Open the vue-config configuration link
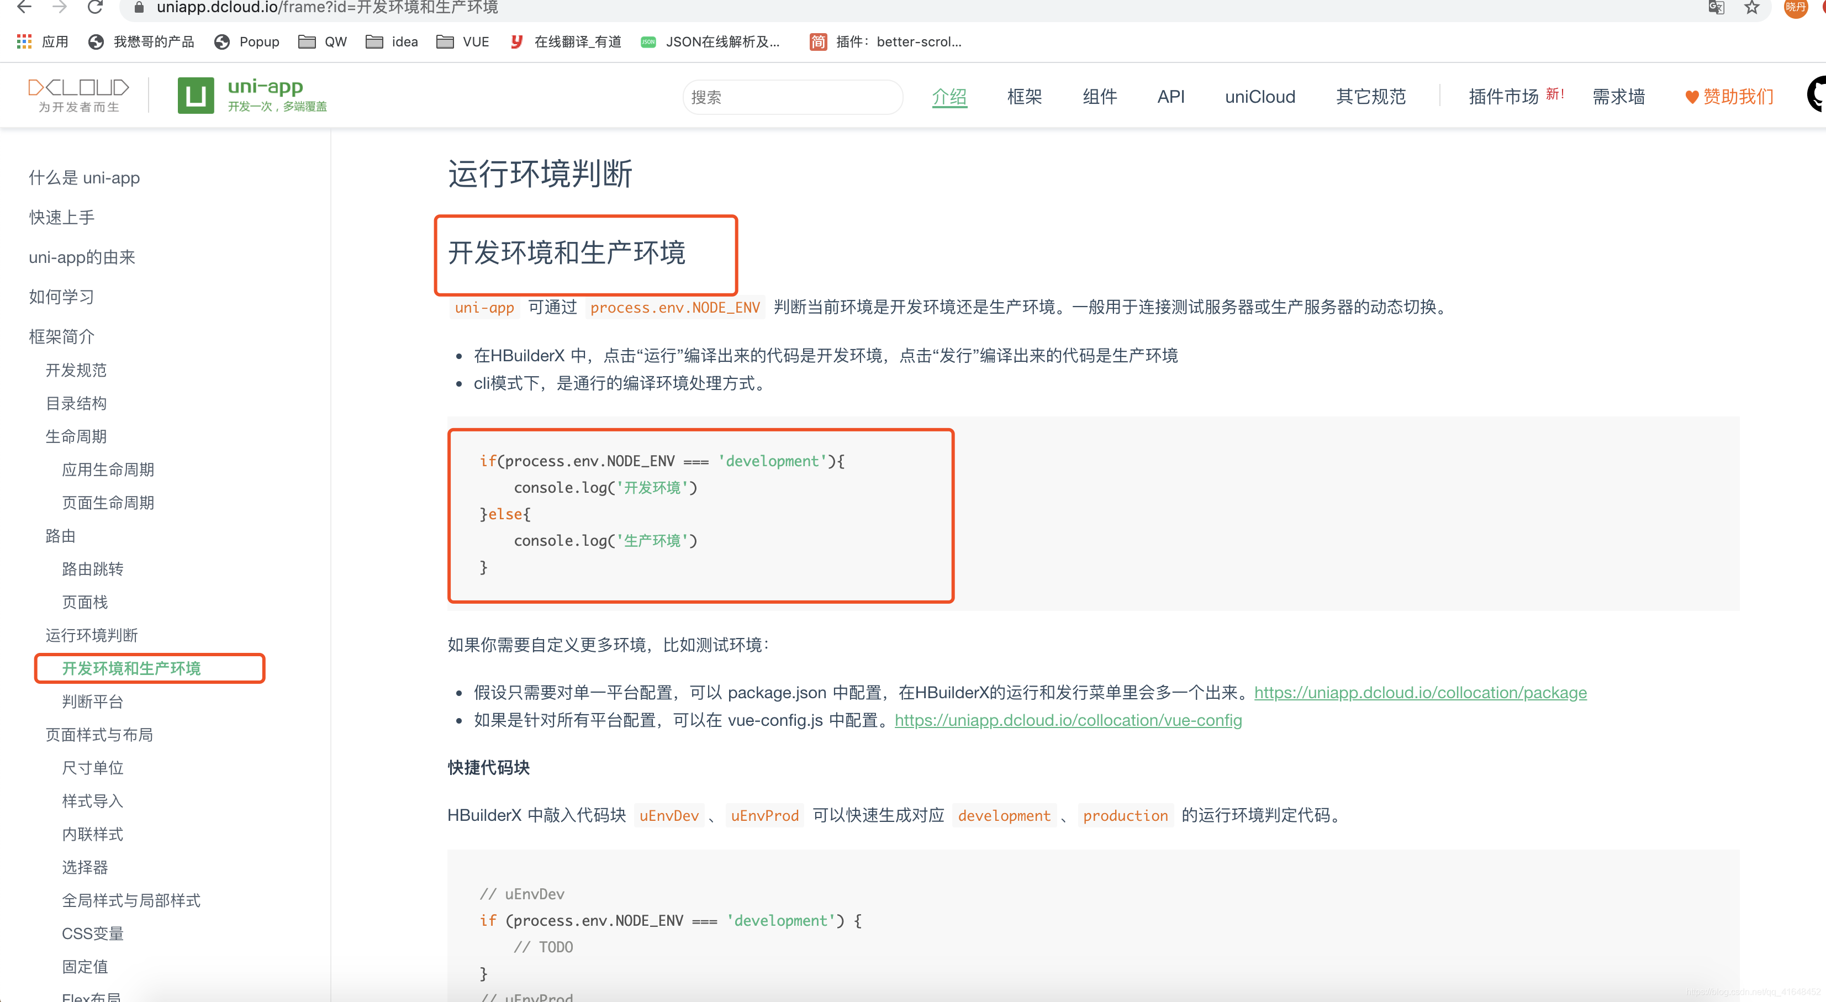1826x1002 pixels. (1068, 720)
